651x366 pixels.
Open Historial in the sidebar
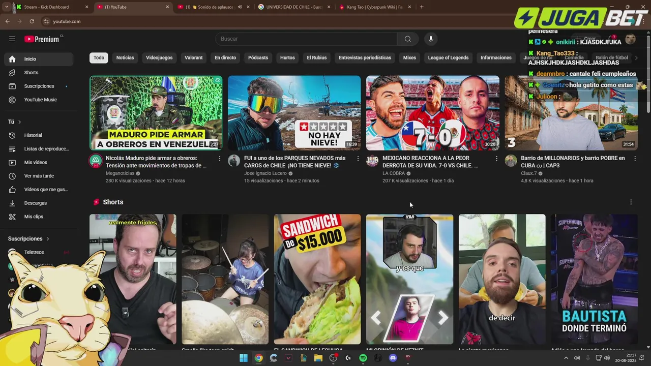pos(39,135)
